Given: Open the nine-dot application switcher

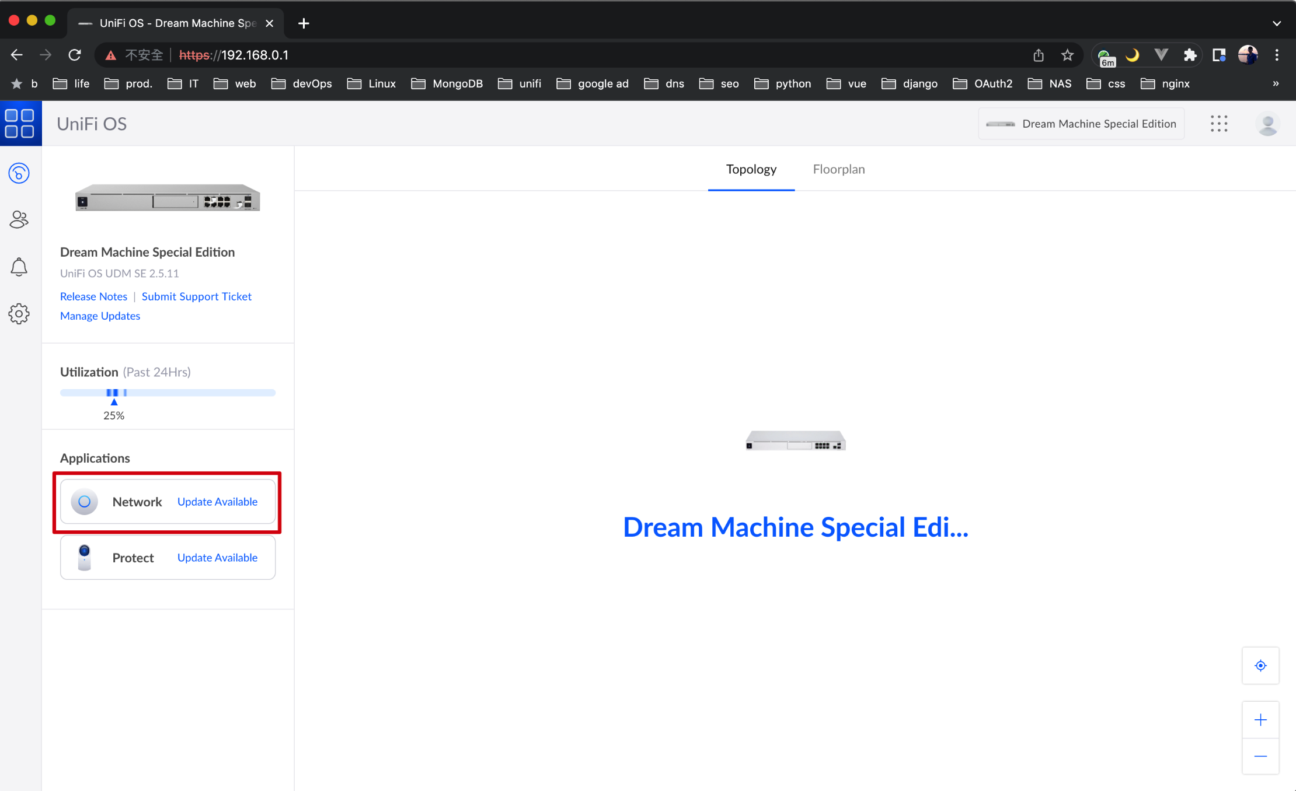Looking at the screenshot, I should (1219, 124).
